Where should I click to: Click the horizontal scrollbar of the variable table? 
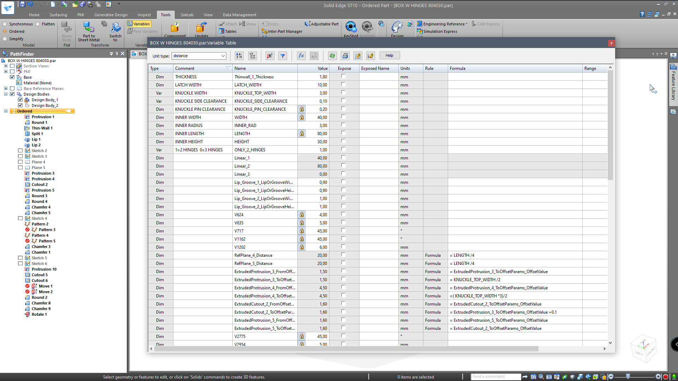point(346,349)
